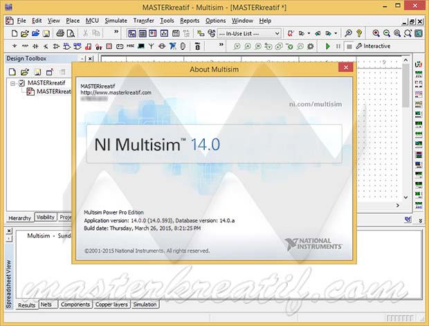Open the forward annotate dropdown arrow
This screenshot has width=429, height=326.
point(336,33)
